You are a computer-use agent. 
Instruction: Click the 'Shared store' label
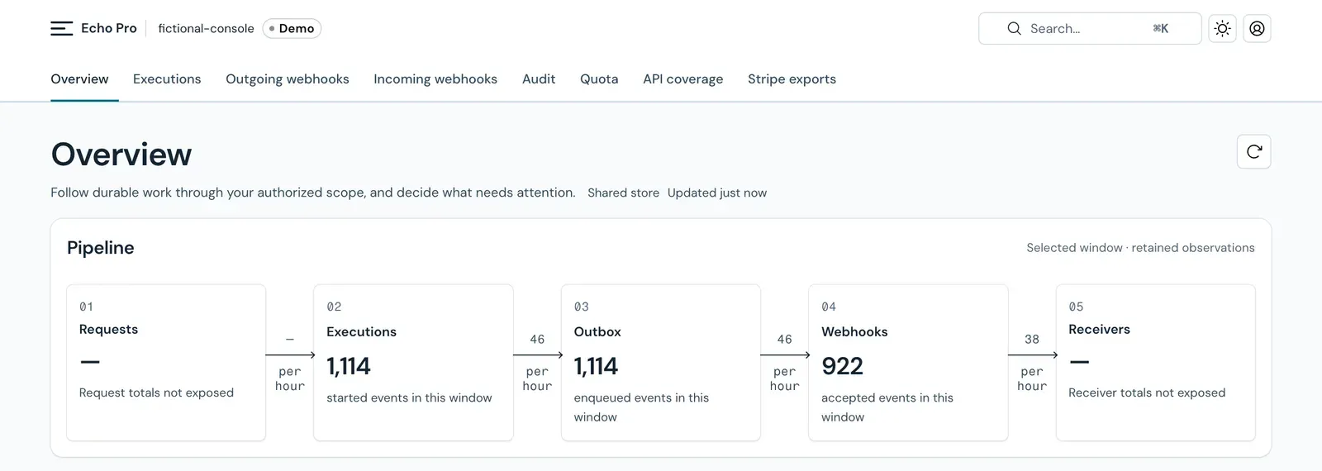point(623,193)
